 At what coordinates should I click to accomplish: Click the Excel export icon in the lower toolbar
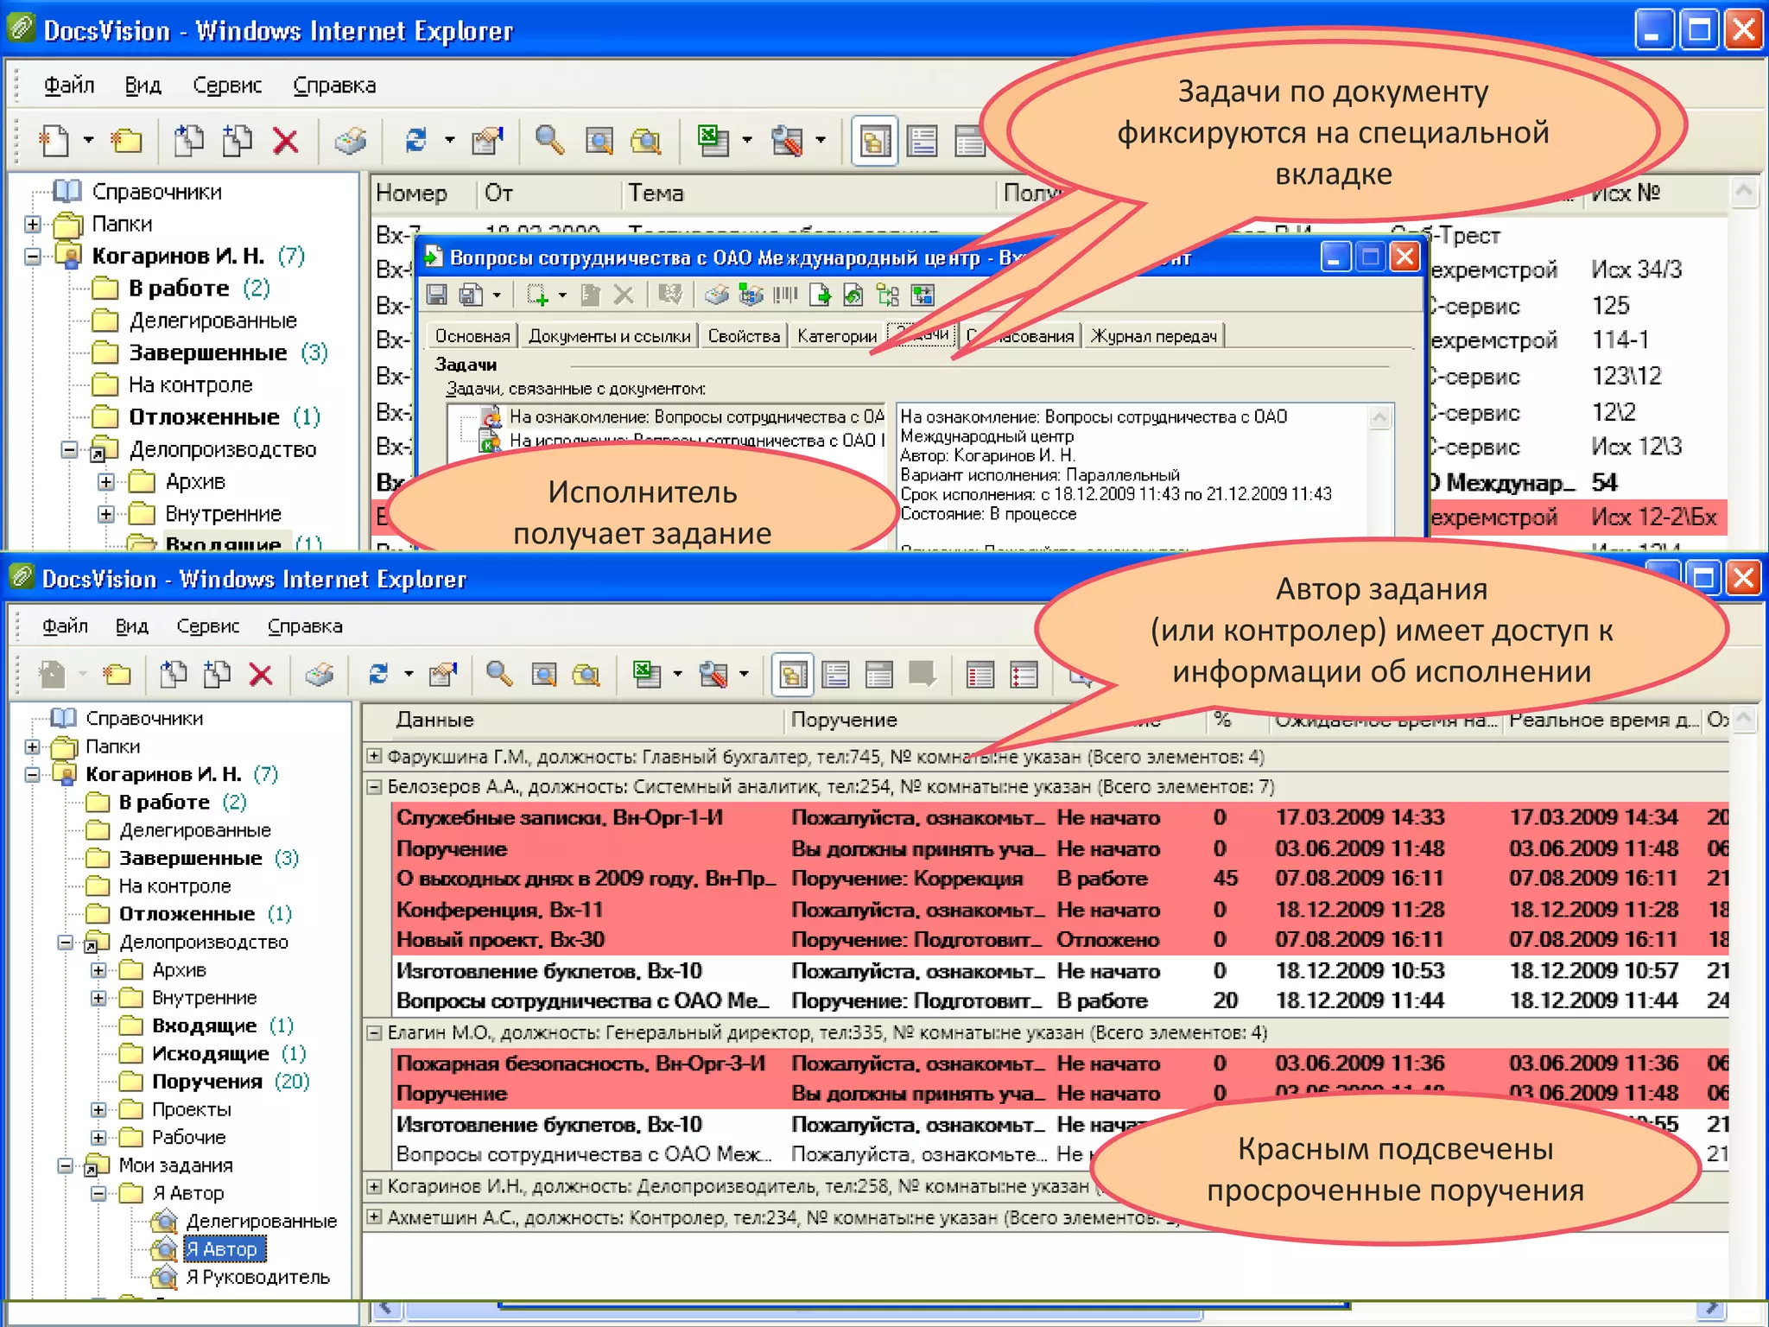[646, 675]
